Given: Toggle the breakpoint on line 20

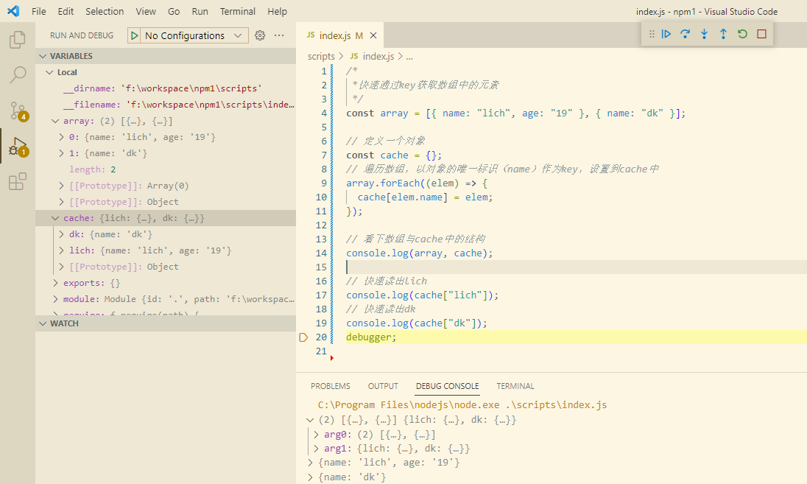Looking at the screenshot, I should click(303, 337).
